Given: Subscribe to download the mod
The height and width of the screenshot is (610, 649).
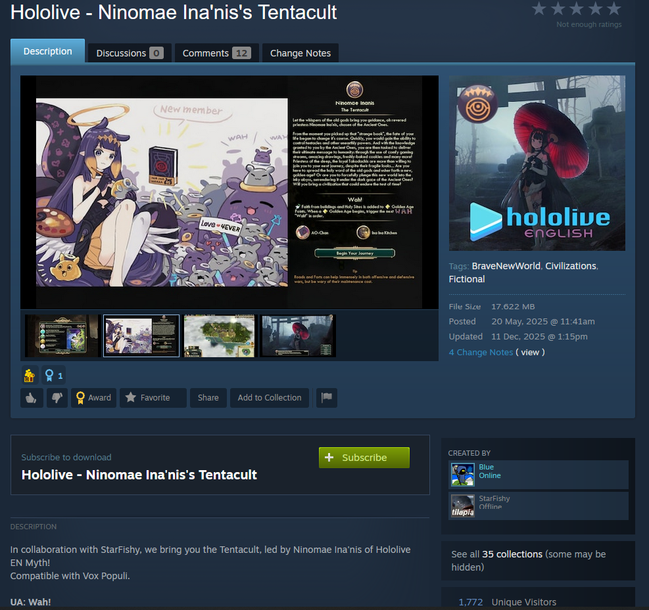Looking at the screenshot, I should pyautogui.click(x=364, y=458).
